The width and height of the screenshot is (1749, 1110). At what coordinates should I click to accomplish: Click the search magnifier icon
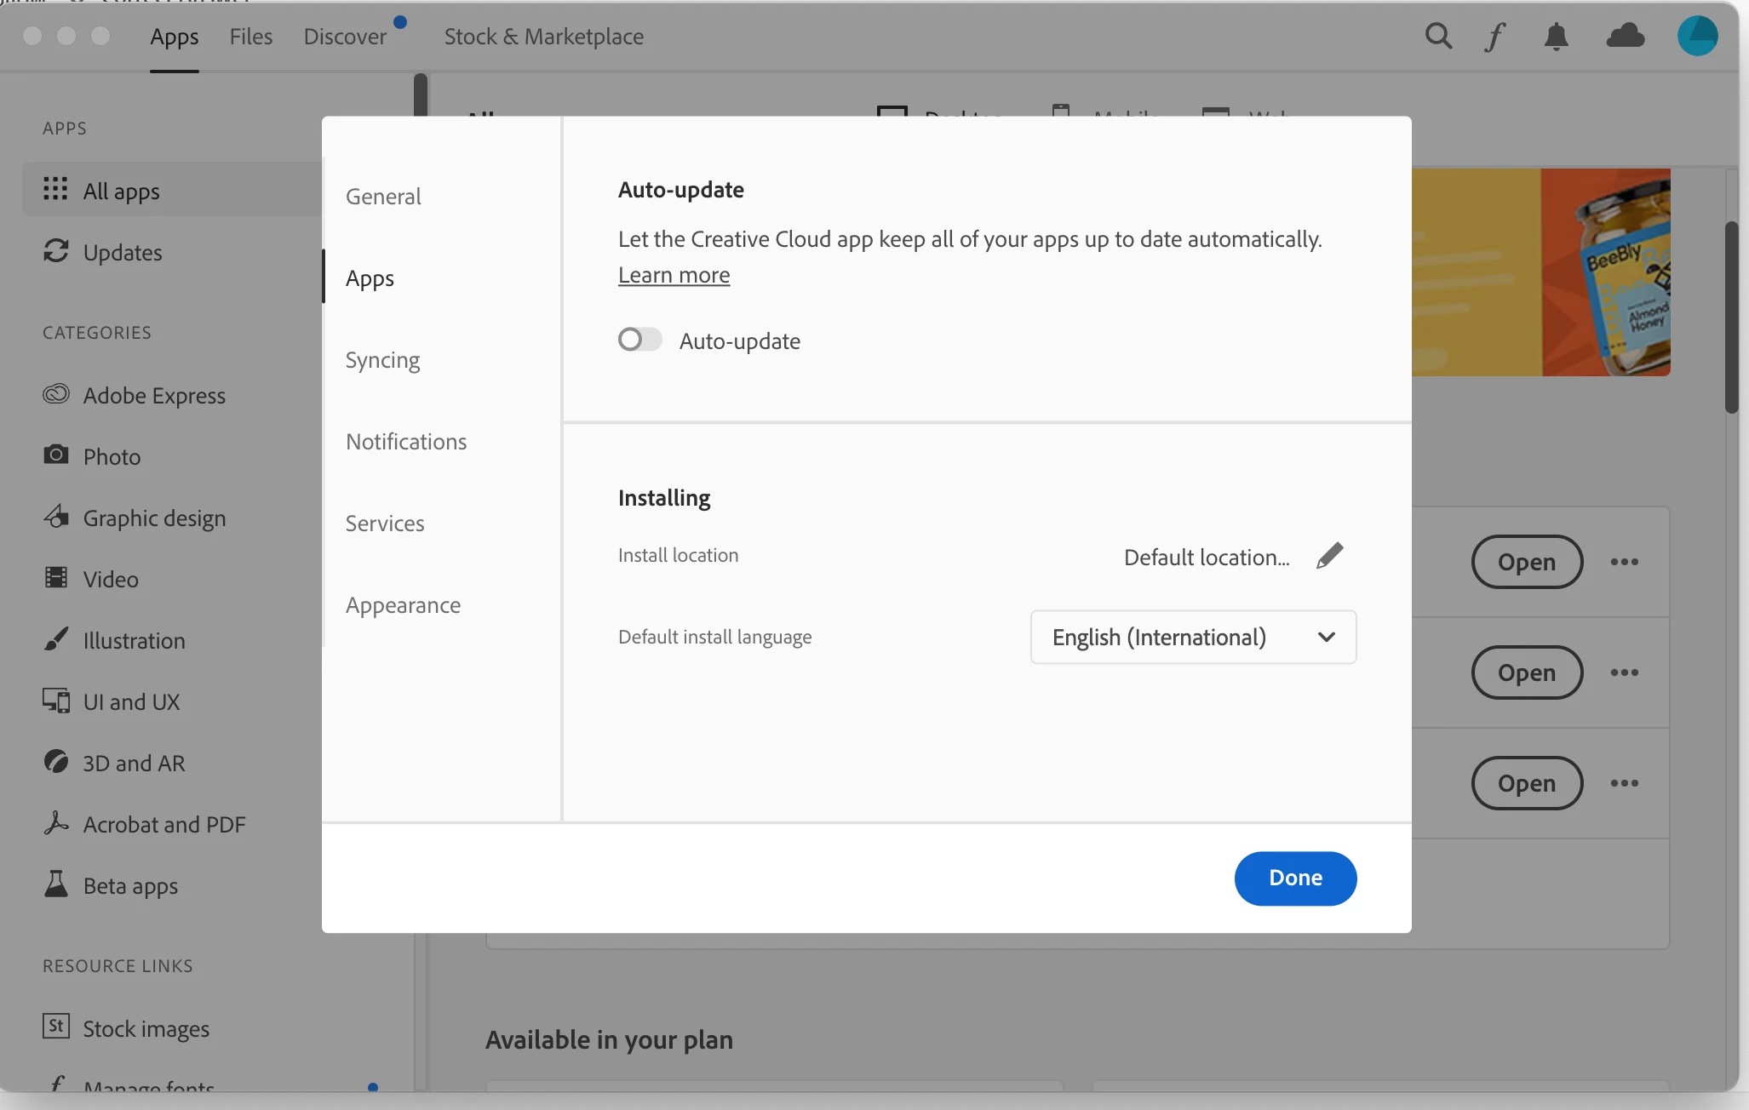click(1438, 37)
